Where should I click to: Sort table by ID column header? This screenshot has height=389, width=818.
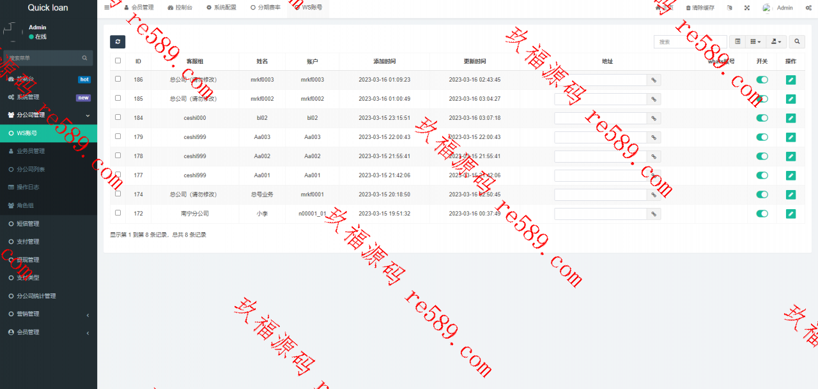138,61
